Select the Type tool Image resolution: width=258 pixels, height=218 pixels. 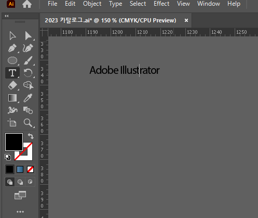pos(12,73)
